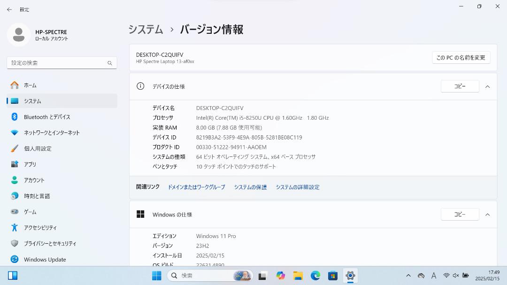Click the cloud sync tray icon
The height and width of the screenshot is (285, 507).
point(421,276)
